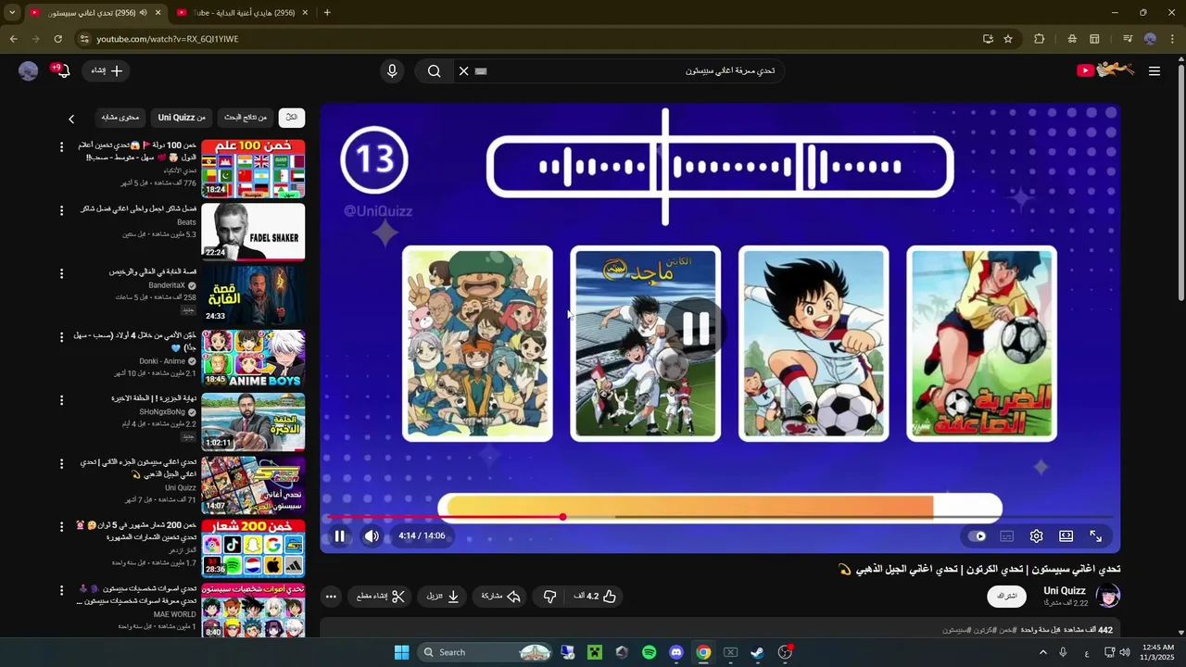Open options for the SHoNgxBoNg video
1186x667 pixels.
pyautogui.click(x=62, y=400)
